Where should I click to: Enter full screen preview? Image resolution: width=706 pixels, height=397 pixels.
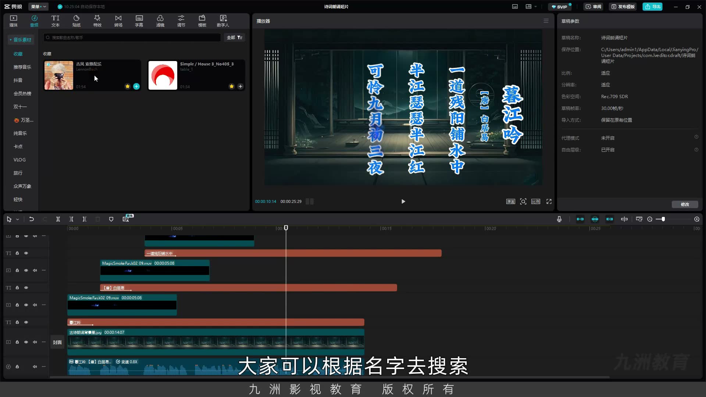(549, 201)
